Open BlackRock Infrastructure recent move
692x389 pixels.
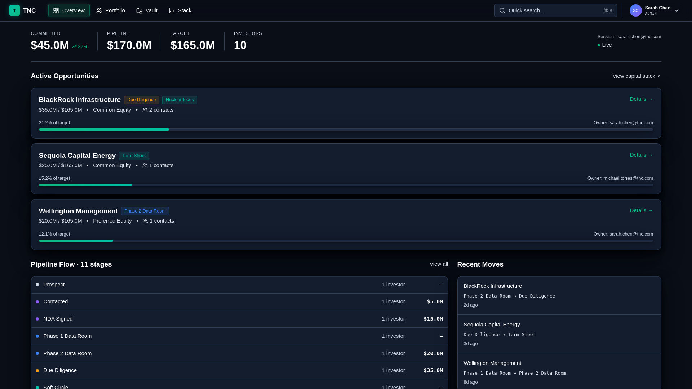tap(559, 295)
